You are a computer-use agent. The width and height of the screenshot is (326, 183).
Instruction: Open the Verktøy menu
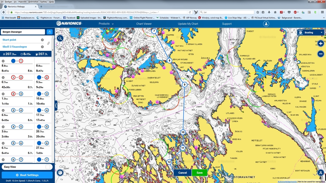tap(43, 2)
